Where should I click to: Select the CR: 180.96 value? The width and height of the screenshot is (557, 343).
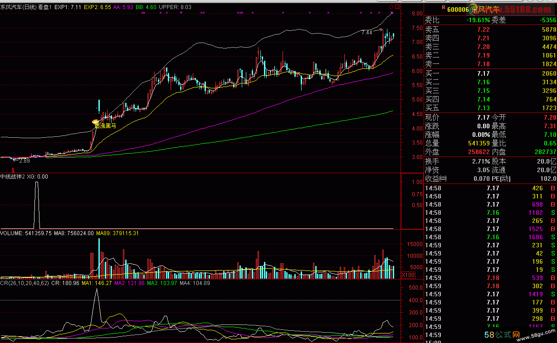65,283
